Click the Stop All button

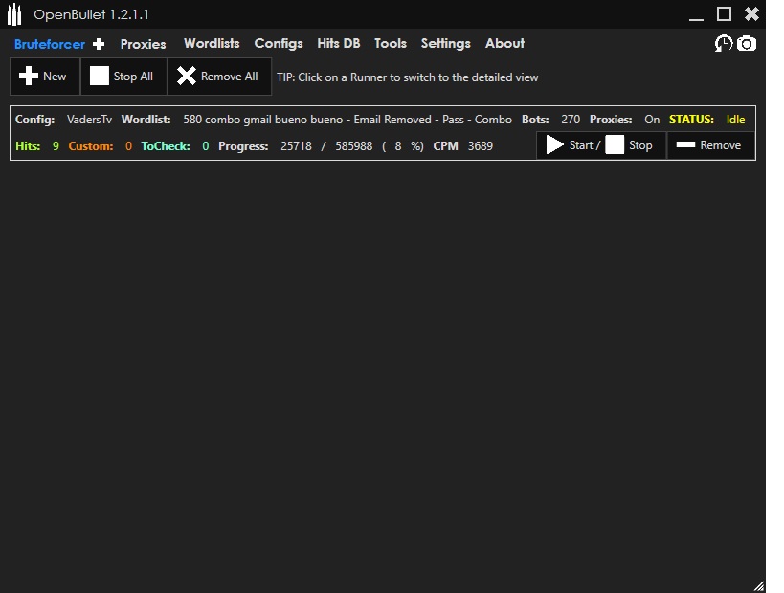click(x=123, y=77)
